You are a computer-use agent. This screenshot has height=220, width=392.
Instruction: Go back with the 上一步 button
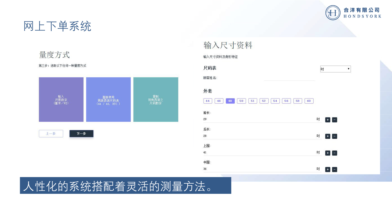51,133
